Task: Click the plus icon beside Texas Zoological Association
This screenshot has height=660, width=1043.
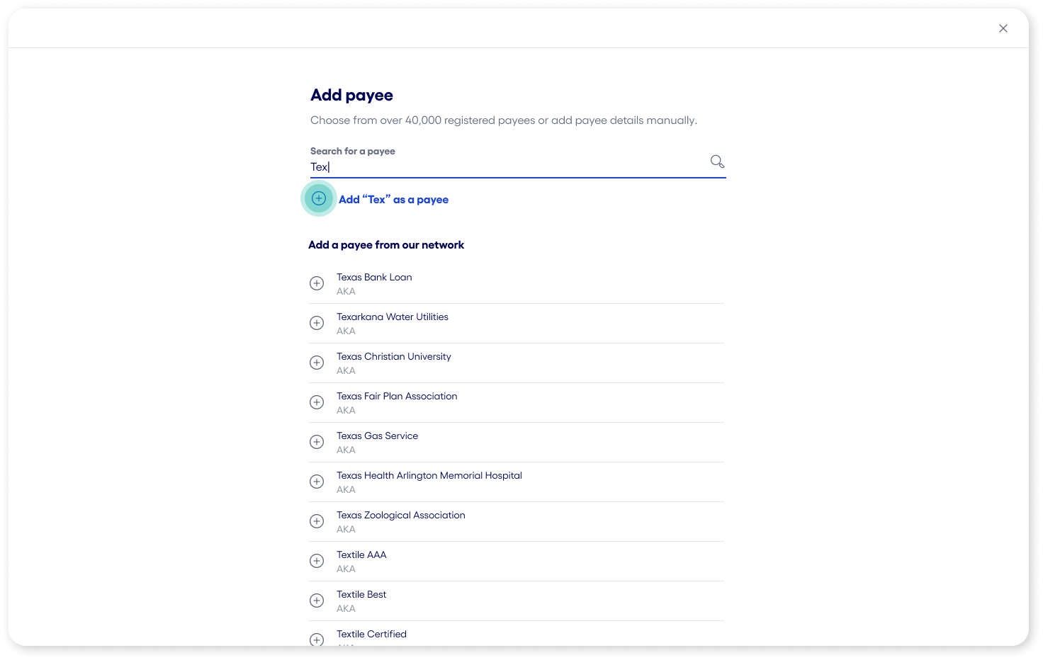Action: (317, 521)
